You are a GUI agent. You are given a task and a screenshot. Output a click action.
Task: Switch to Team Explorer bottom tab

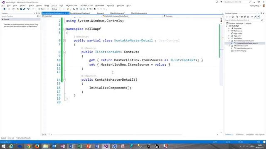(x=240, y=135)
